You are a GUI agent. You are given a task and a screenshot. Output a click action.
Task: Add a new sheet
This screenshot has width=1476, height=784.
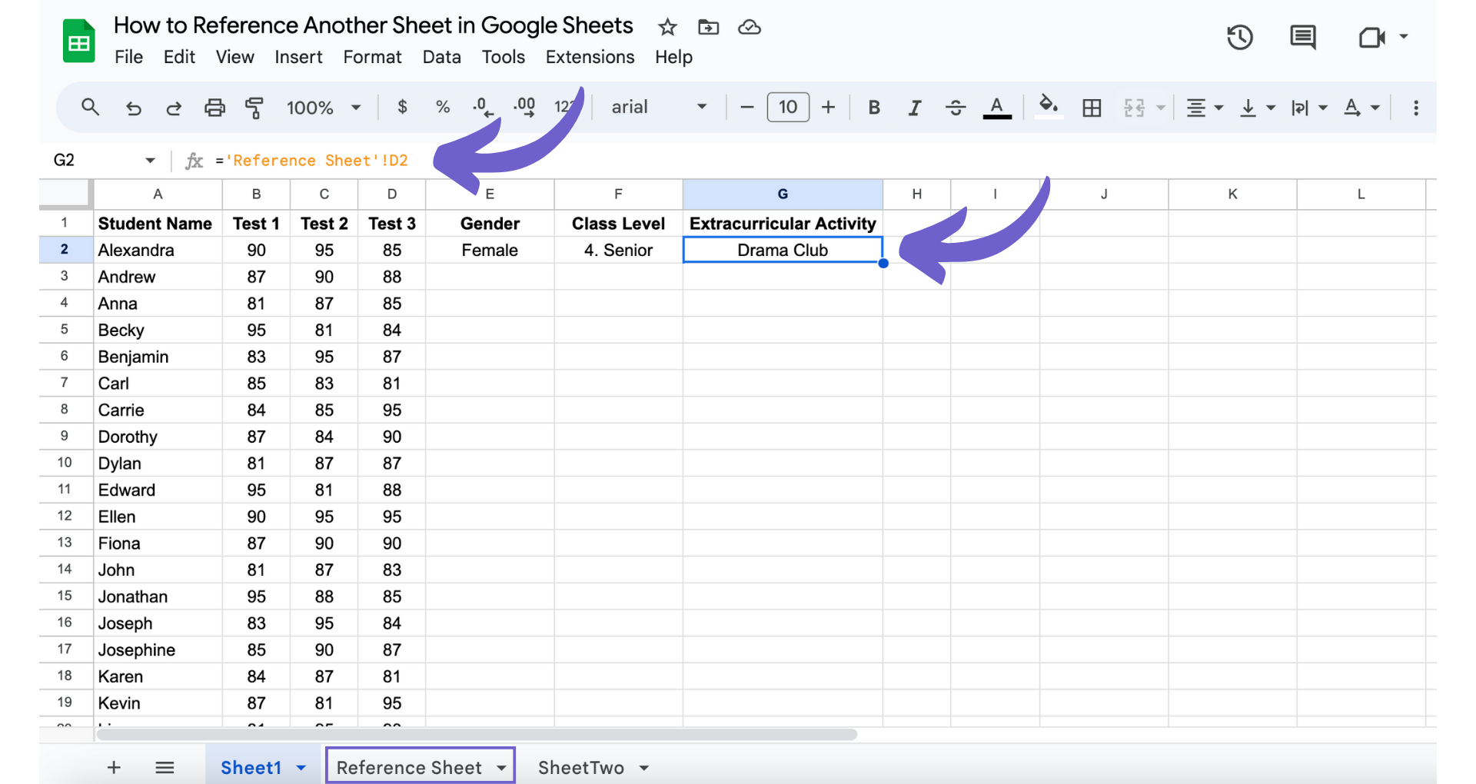pyautogui.click(x=113, y=766)
